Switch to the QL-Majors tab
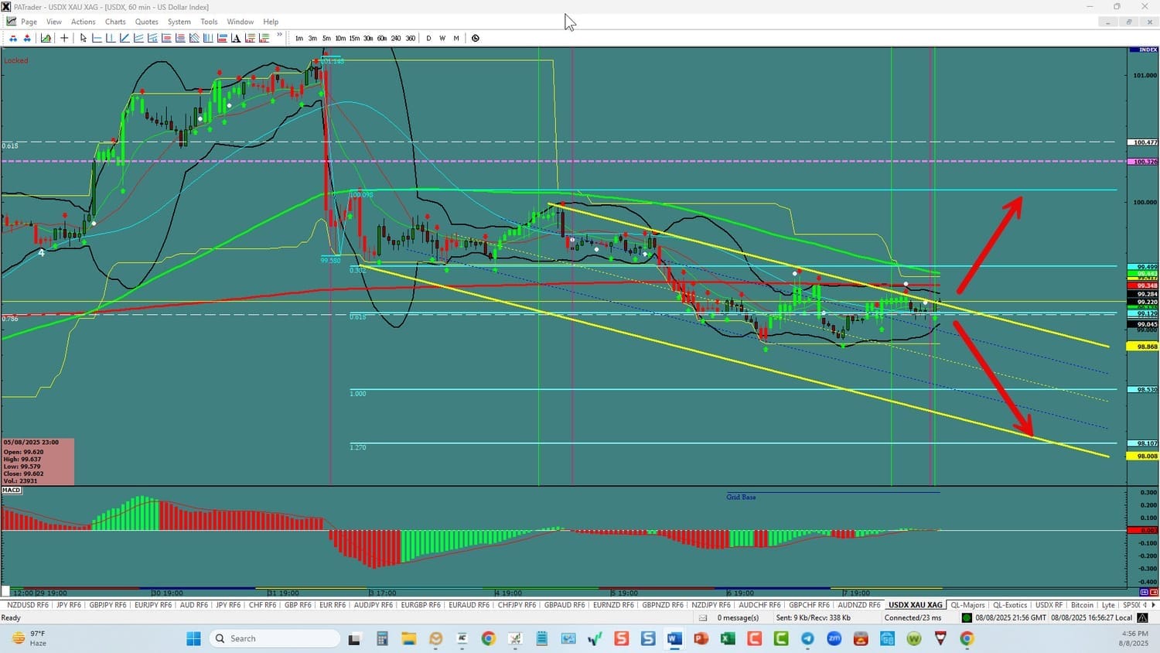This screenshot has width=1160, height=653. [967, 605]
